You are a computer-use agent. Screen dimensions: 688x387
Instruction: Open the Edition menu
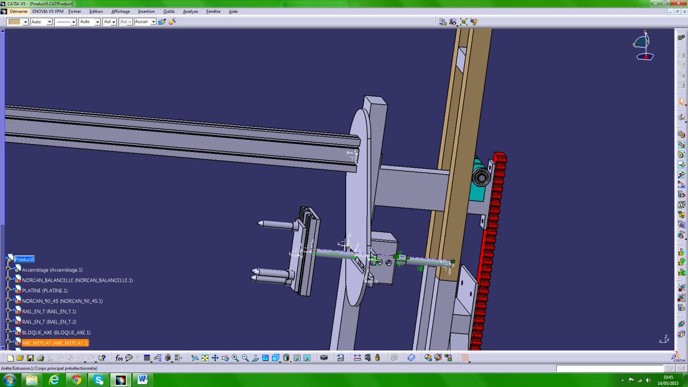click(96, 11)
